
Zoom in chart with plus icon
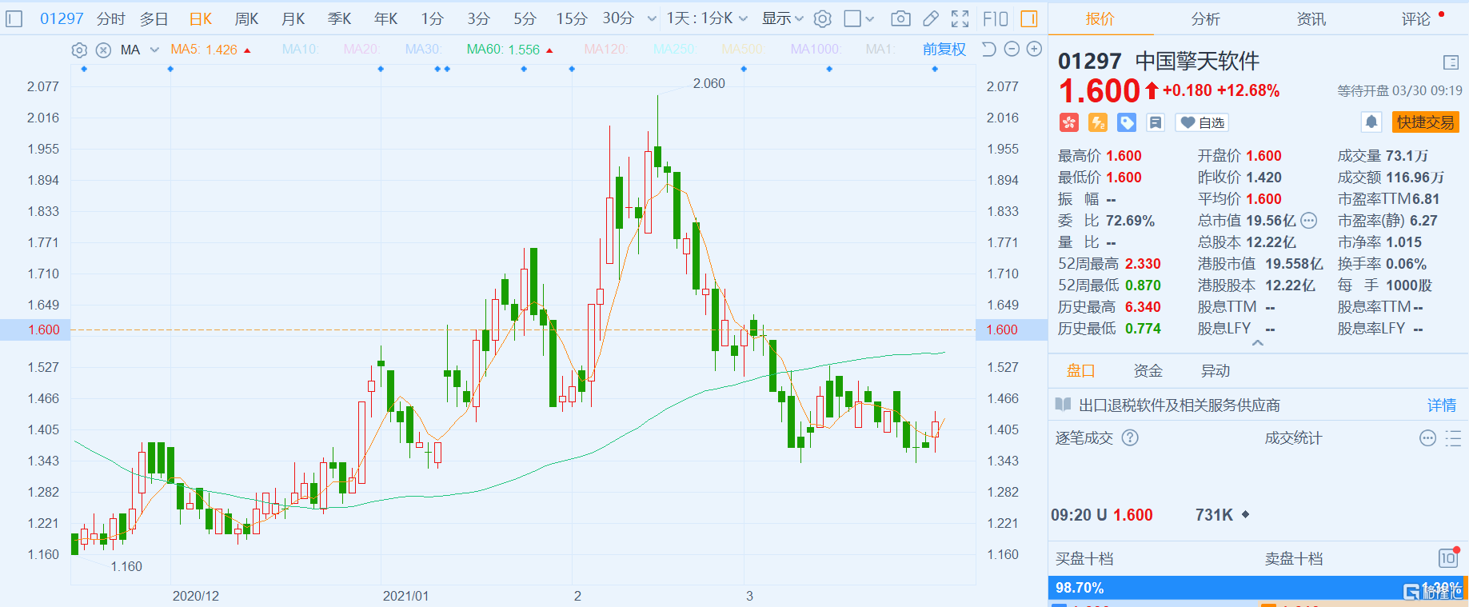tap(1034, 50)
